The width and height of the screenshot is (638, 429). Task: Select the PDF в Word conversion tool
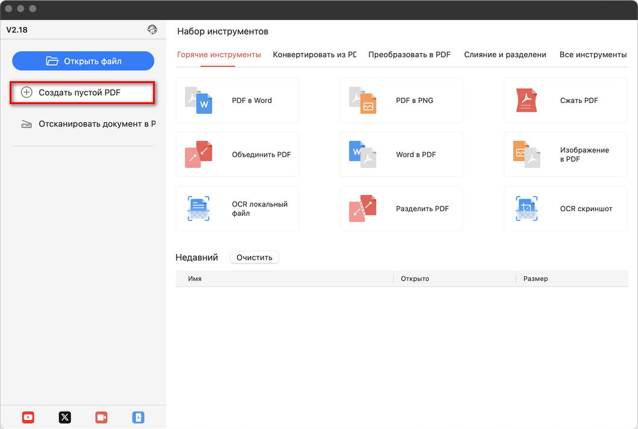pos(237,100)
